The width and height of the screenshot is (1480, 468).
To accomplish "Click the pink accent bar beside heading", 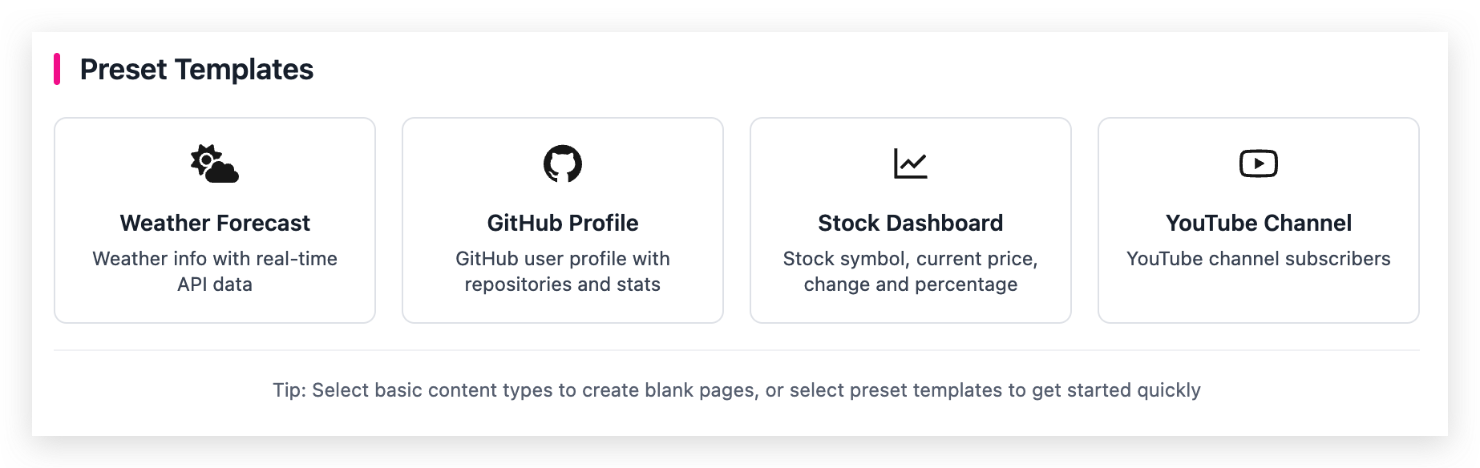I will pyautogui.click(x=57, y=70).
